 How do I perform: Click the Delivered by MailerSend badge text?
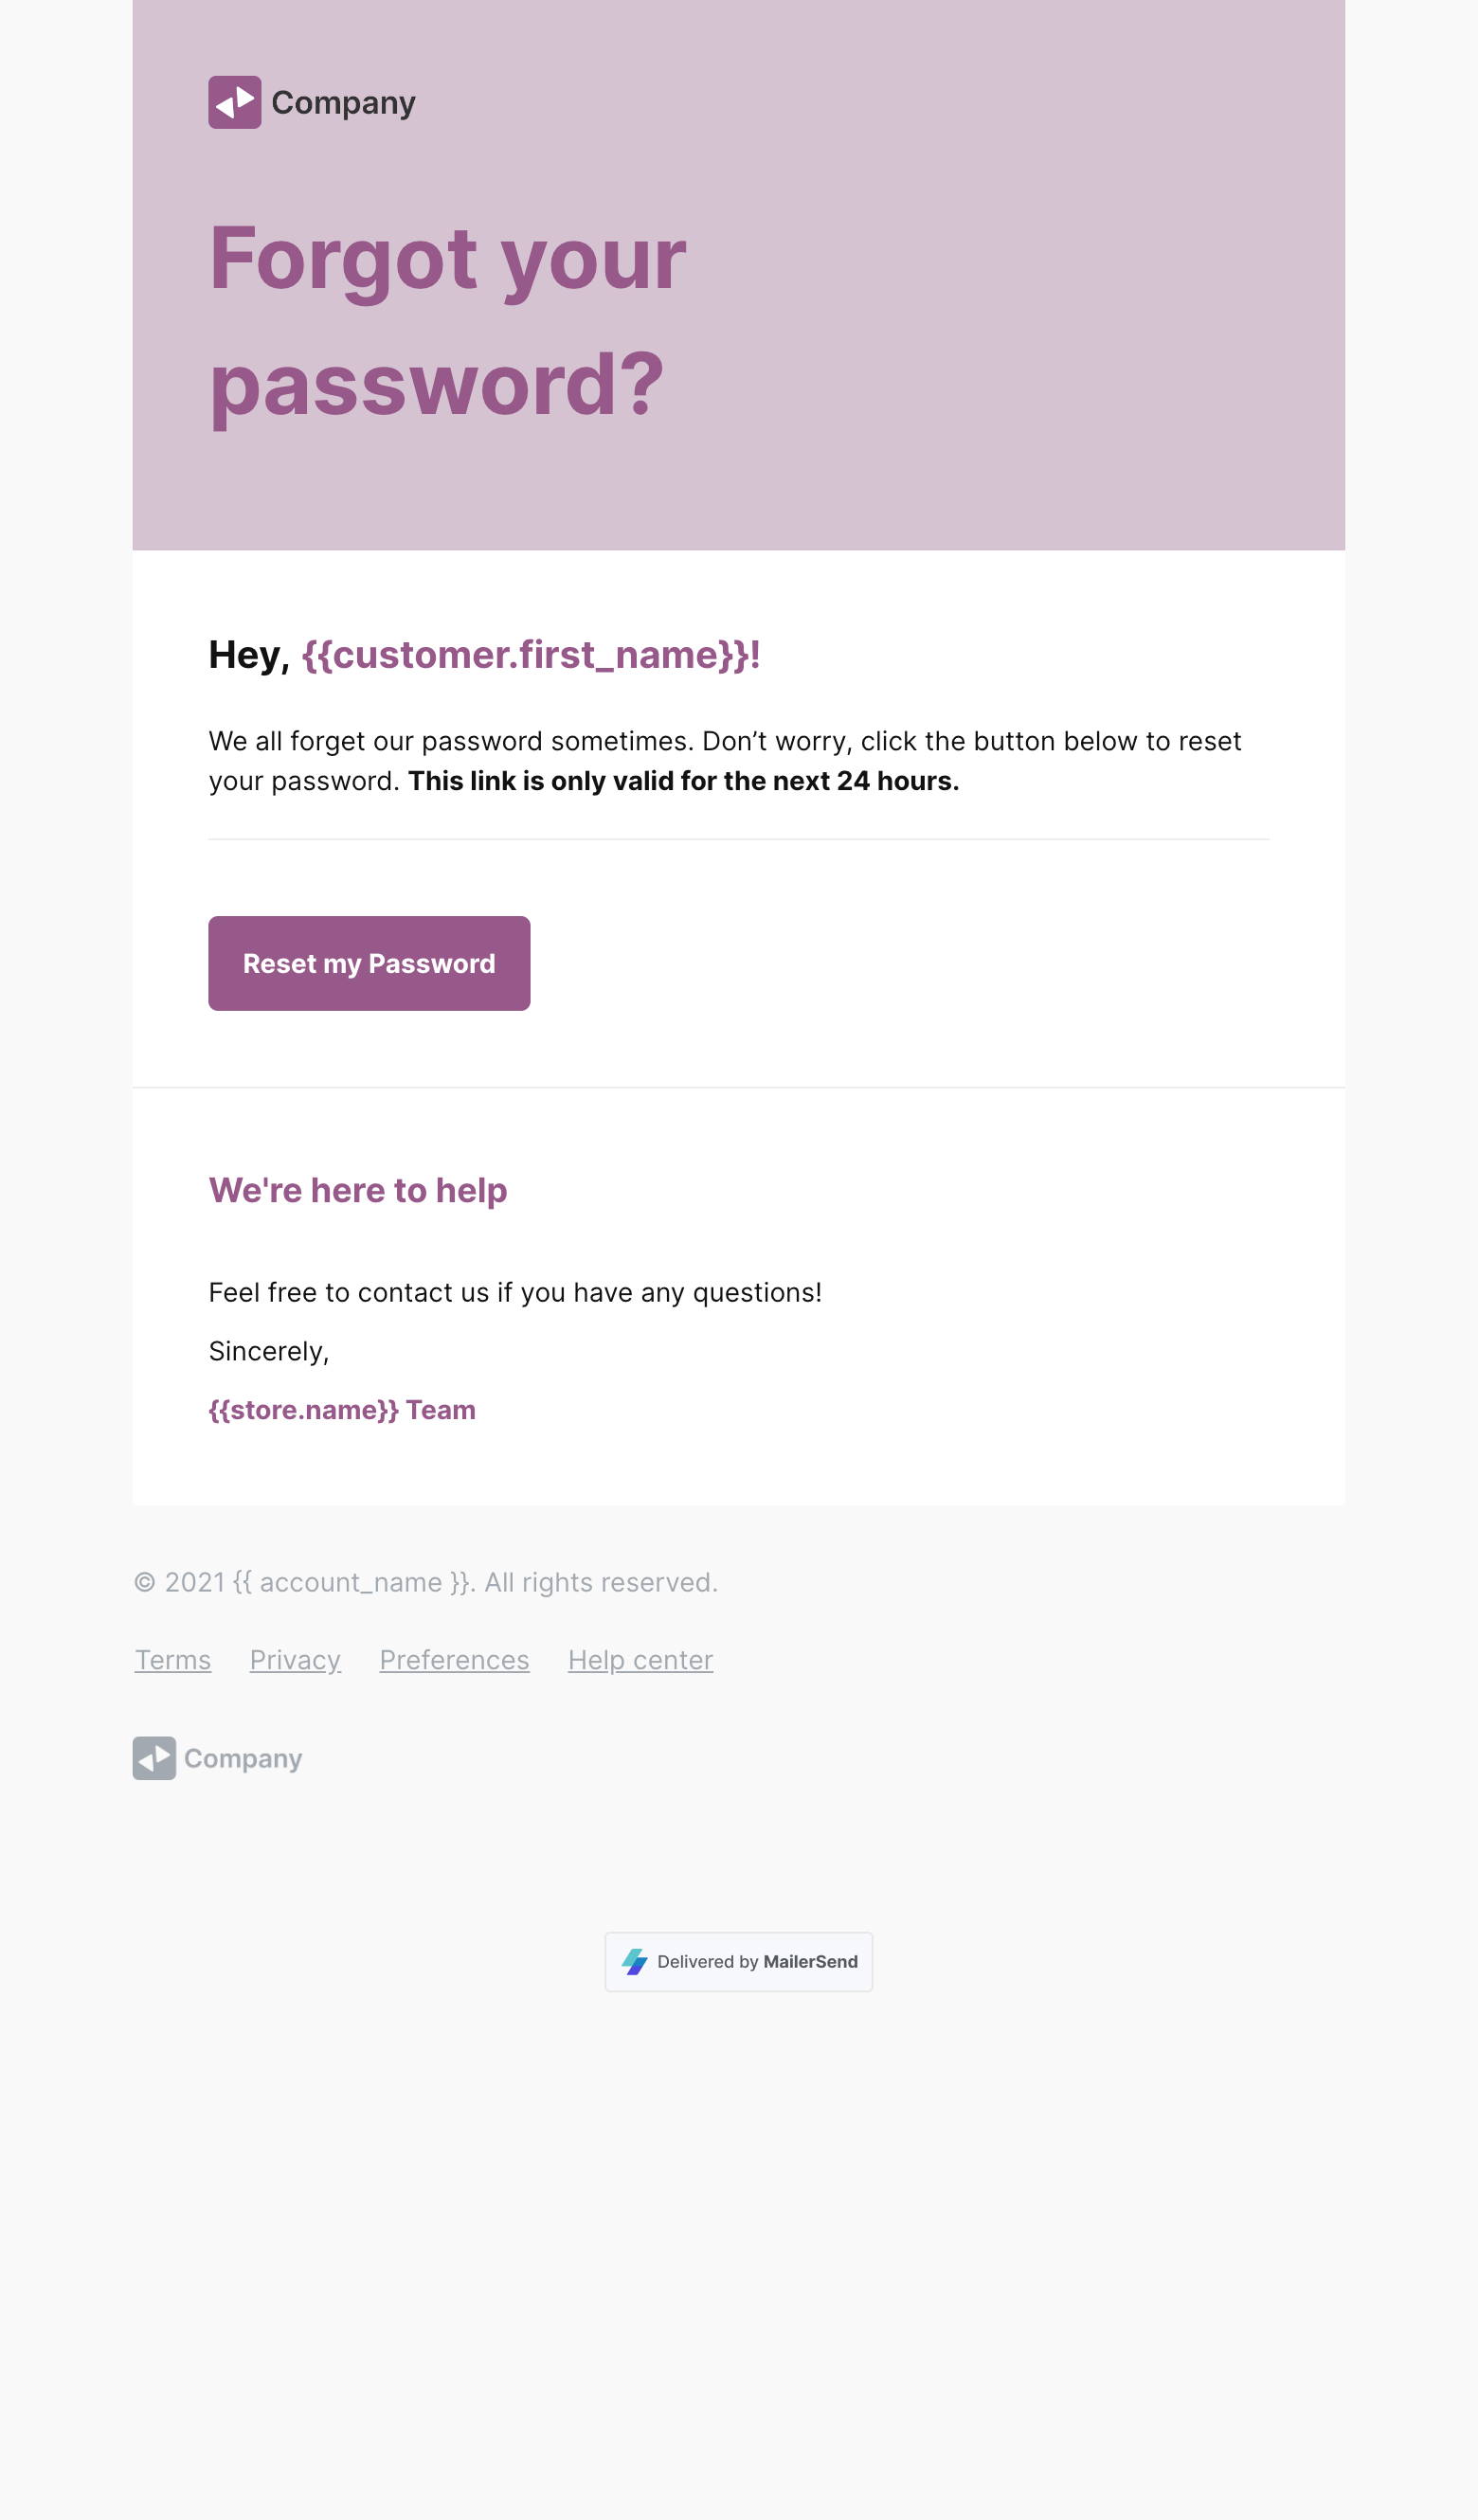(757, 1962)
